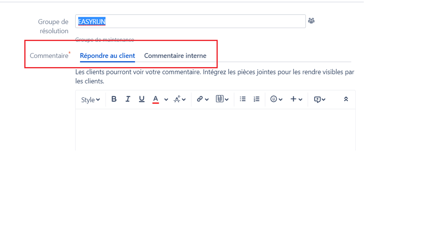Click the Groupe de maintenance description

[105, 40]
